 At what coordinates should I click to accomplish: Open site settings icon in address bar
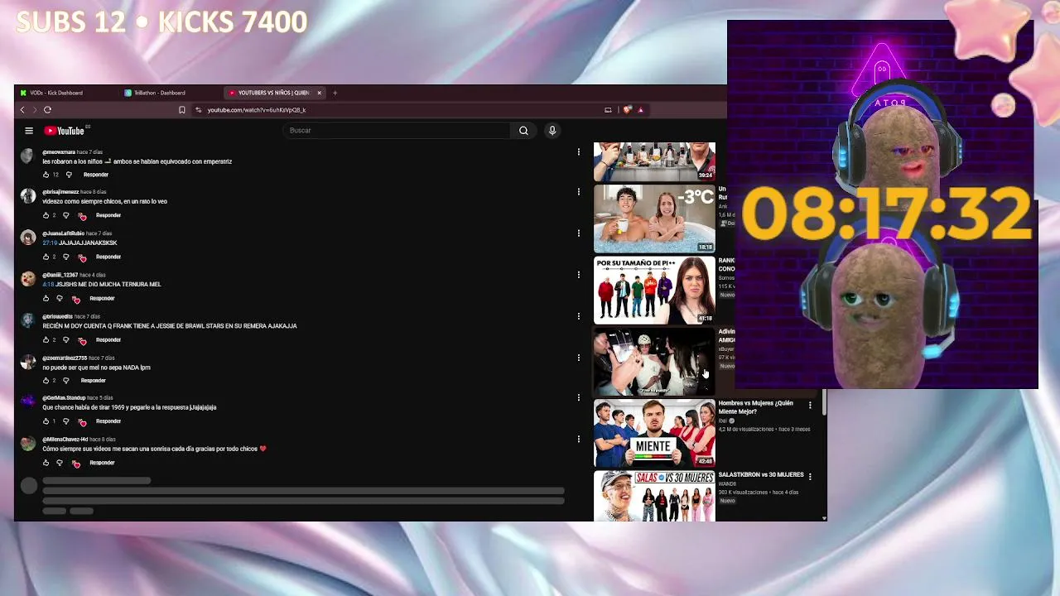(x=199, y=110)
